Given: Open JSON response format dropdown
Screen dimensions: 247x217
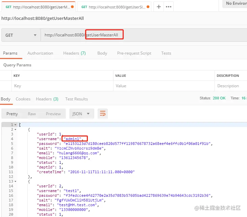Looking at the screenshot, I should pyautogui.click(x=81, y=114).
